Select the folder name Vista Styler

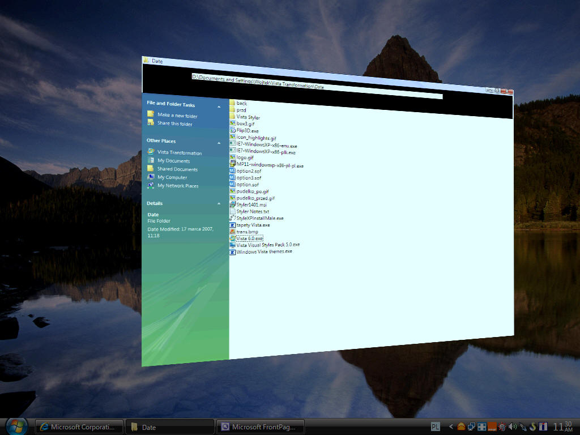pos(248,117)
